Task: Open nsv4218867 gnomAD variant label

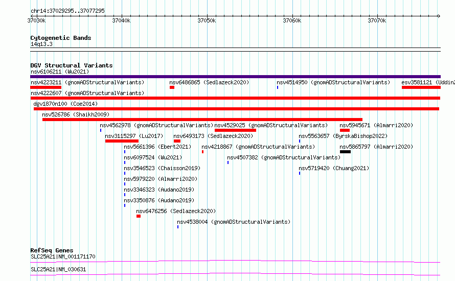Action: click(258, 147)
